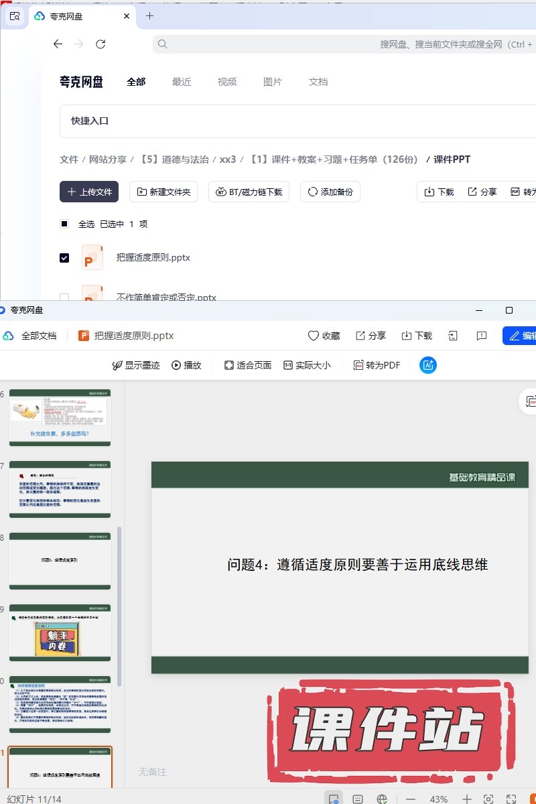Click the feedback exclamation icon in viewer header
This screenshot has width=536, height=804.
[x=481, y=336]
